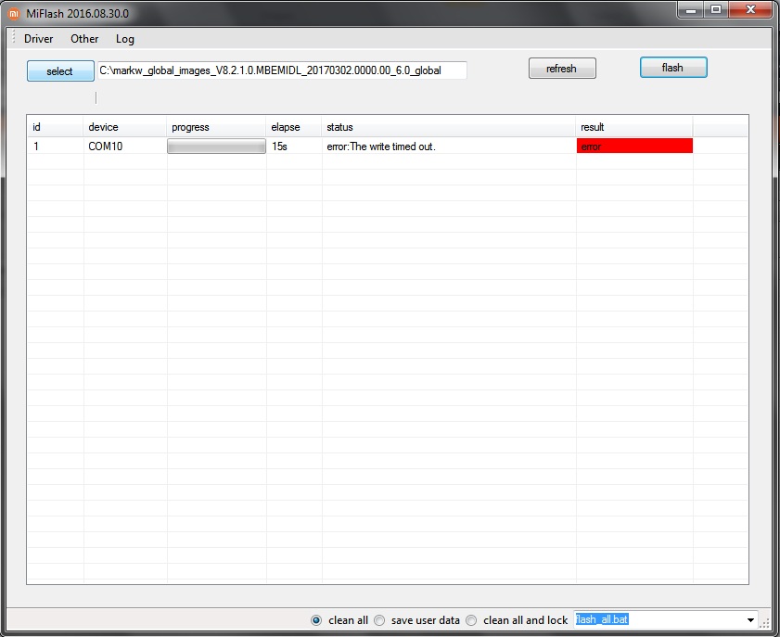
Task: Click the device column header
Action: pyautogui.click(x=124, y=127)
